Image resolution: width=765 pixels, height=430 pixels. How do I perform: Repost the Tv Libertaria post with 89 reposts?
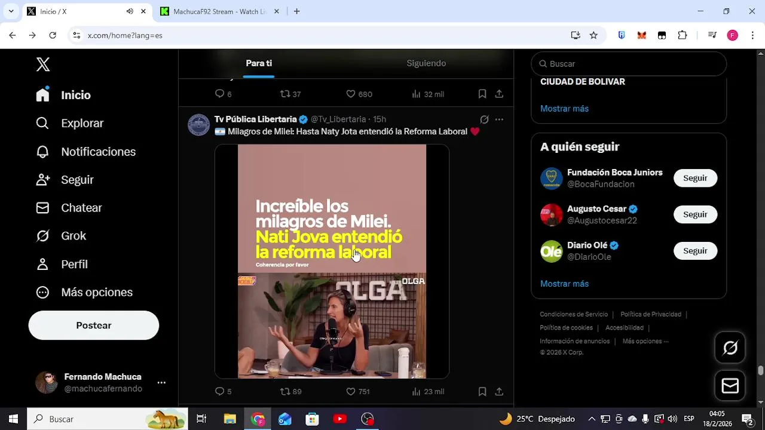click(290, 392)
